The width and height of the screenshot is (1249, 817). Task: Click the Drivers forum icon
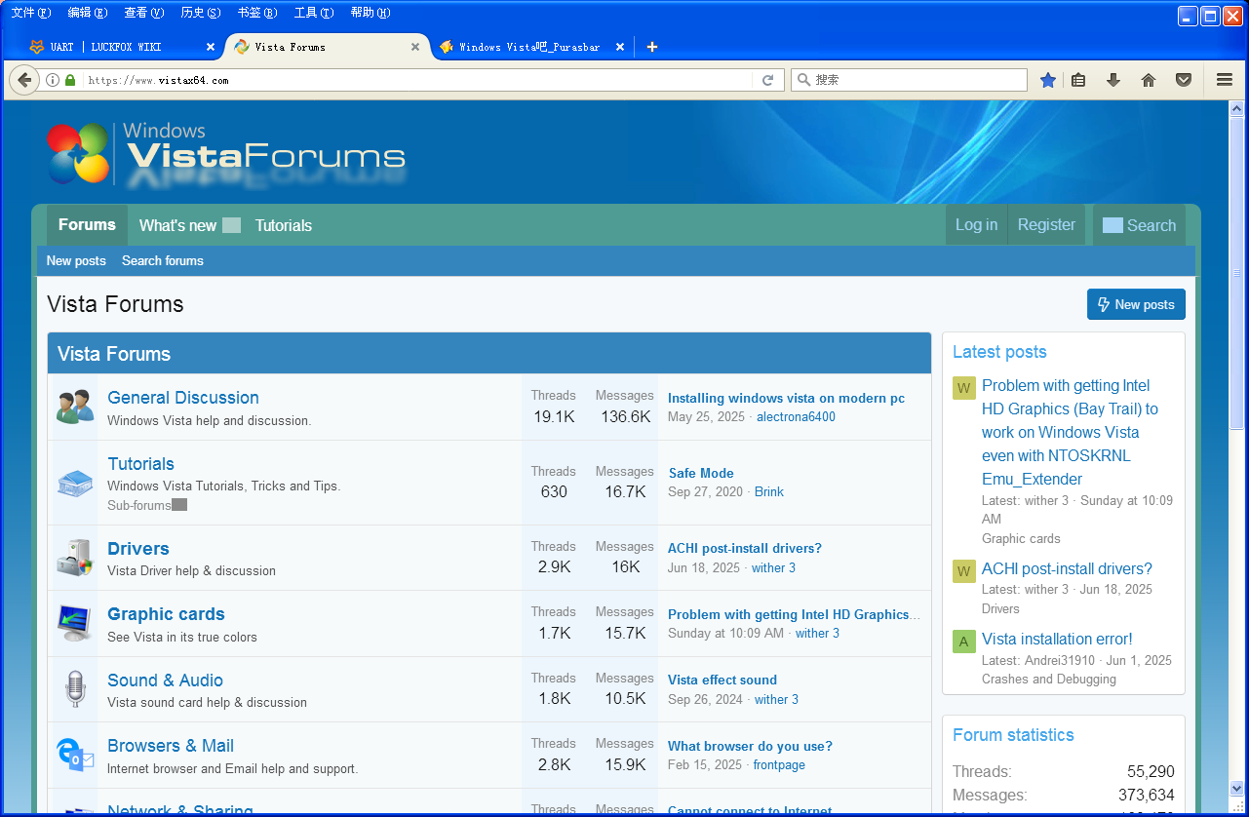(x=74, y=558)
